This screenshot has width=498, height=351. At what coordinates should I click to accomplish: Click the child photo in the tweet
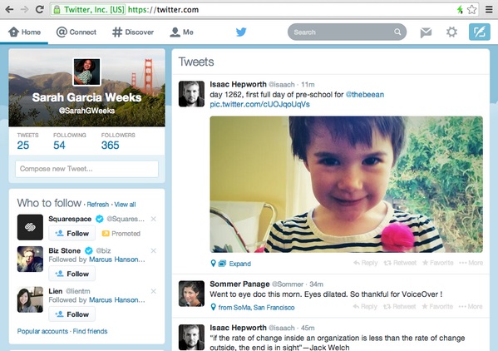346,185
